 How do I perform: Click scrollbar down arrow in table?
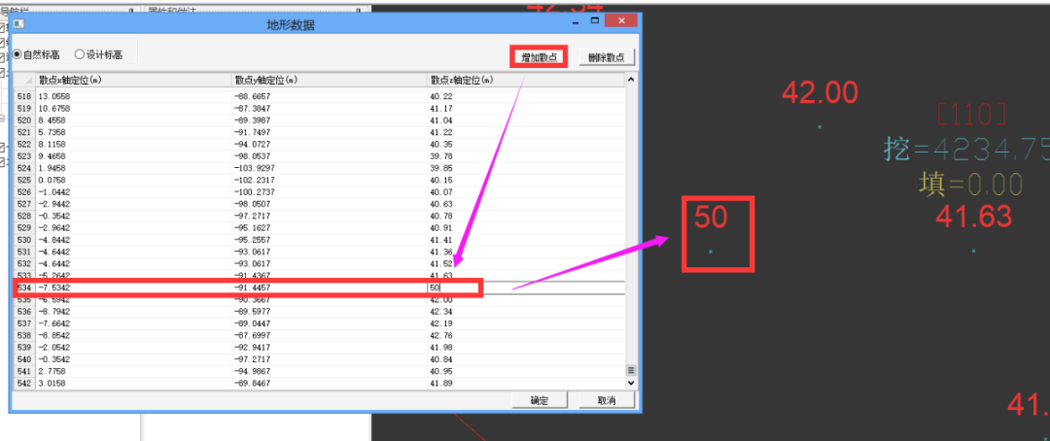pos(630,382)
